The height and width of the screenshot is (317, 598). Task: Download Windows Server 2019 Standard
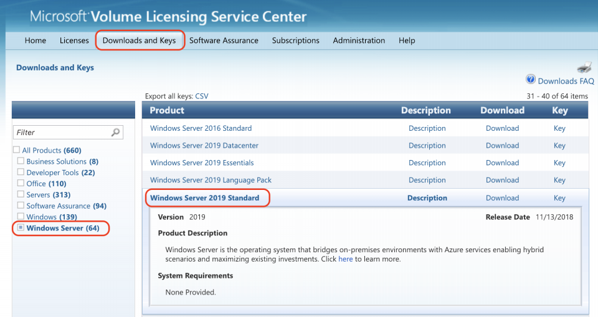[502, 198]
